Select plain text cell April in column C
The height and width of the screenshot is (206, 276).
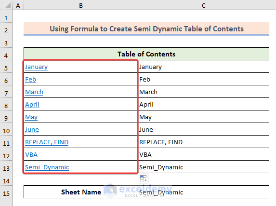pyautogui.click(x=204, y=104)
